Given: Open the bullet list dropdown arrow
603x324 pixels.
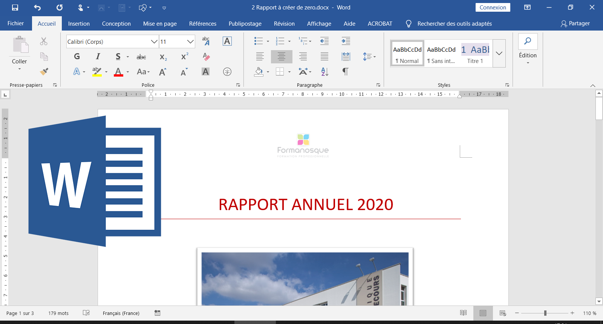Looking at the screenshot, I should pos(268,41).
